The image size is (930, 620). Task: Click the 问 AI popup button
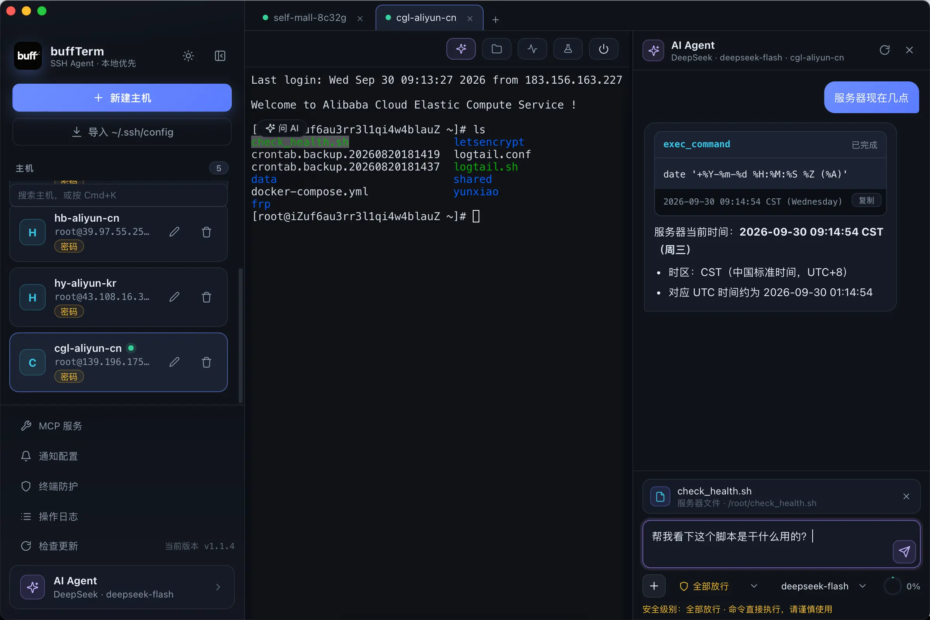[x=282, y=128]
